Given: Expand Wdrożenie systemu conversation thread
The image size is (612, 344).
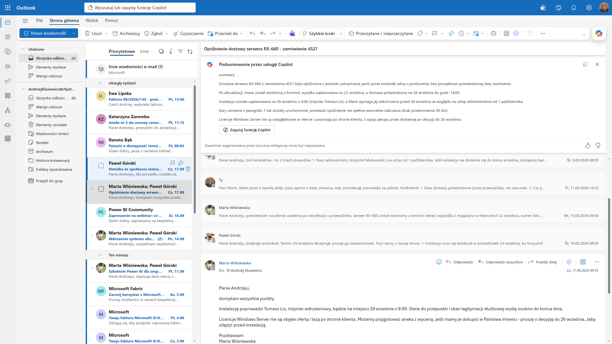Looking at the screenshot, I should click(x=92, y=235).
